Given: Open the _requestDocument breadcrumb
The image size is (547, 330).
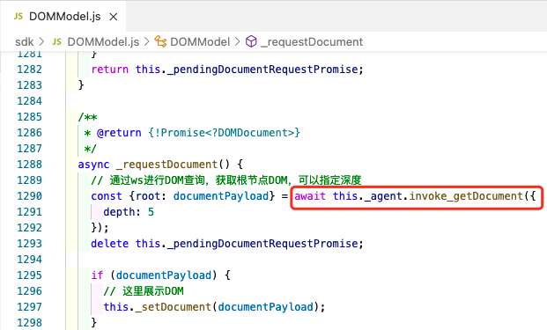Looking at the screenshot, I should [x=312, y=42].
